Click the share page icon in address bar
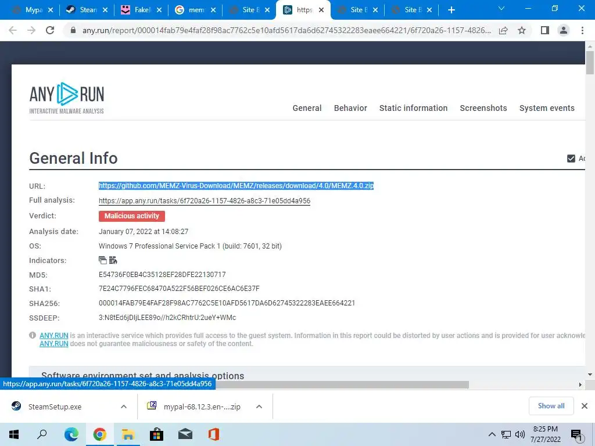The height and width of the screenshot is (446, 595). (x=503, y=30)
